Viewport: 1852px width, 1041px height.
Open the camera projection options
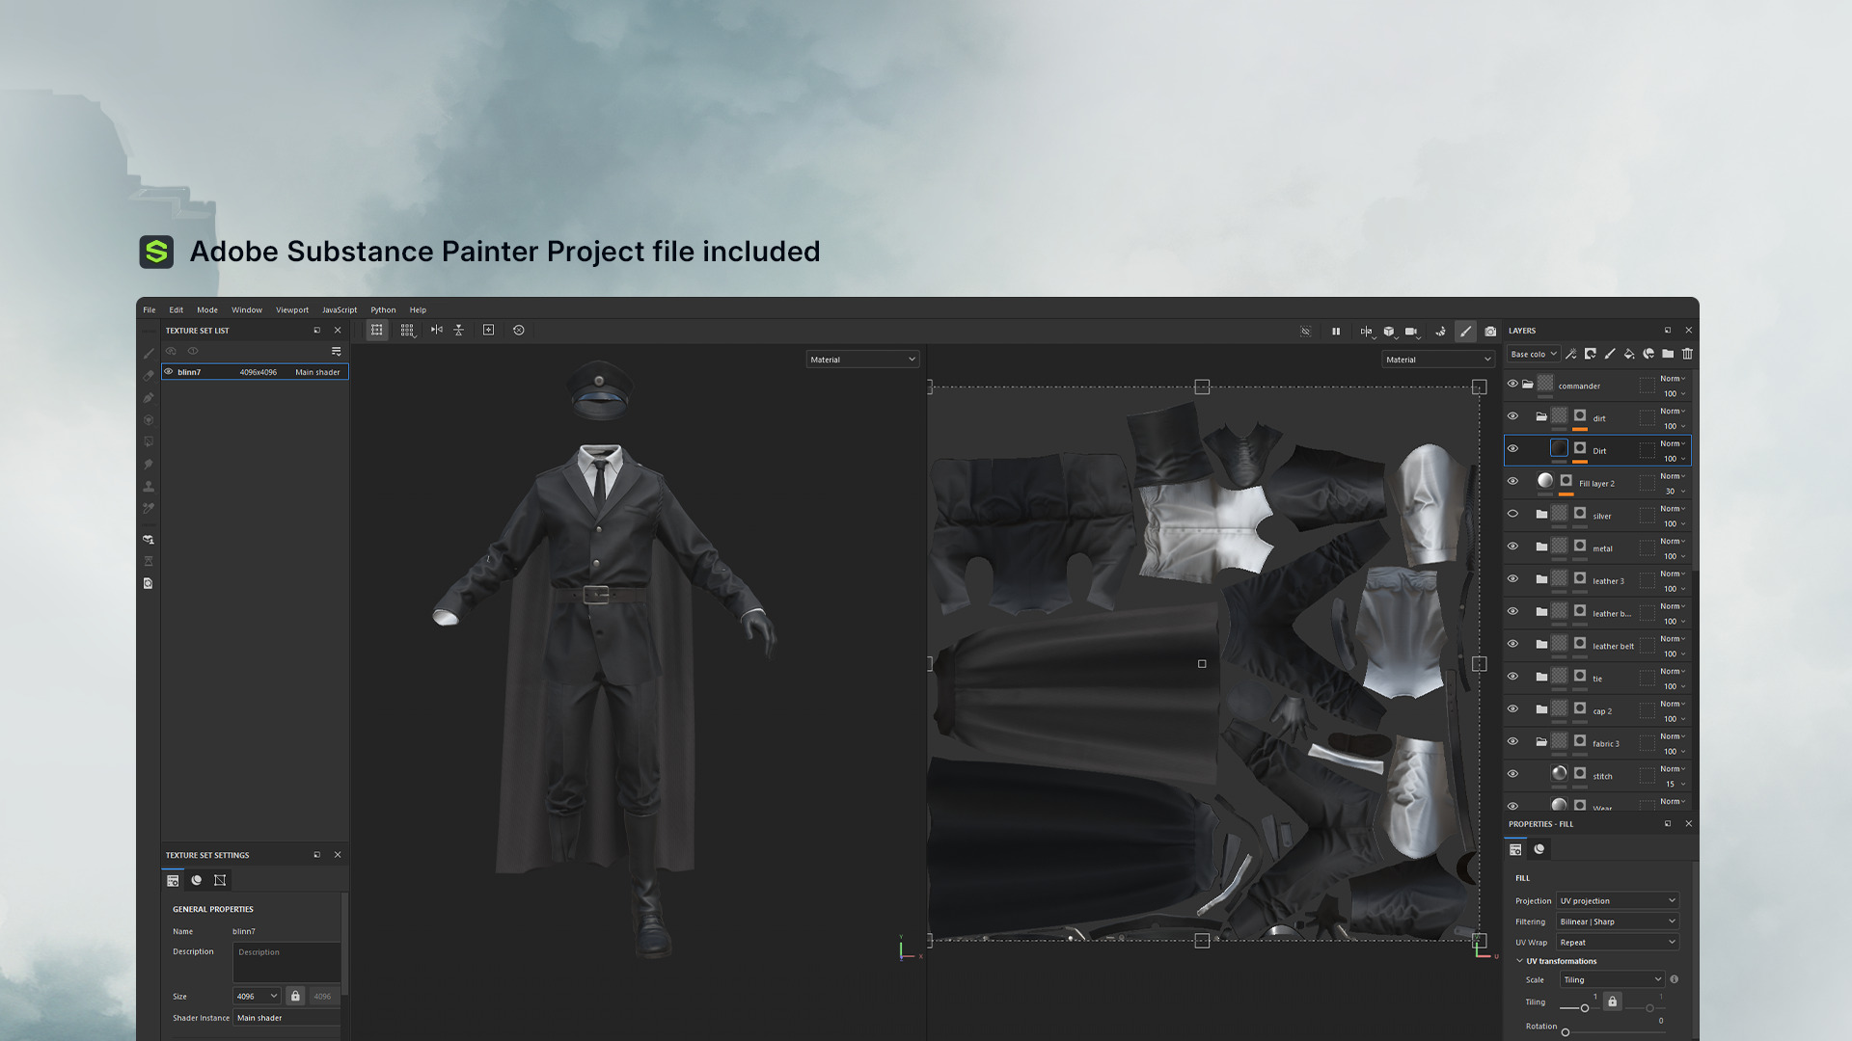1412,332
